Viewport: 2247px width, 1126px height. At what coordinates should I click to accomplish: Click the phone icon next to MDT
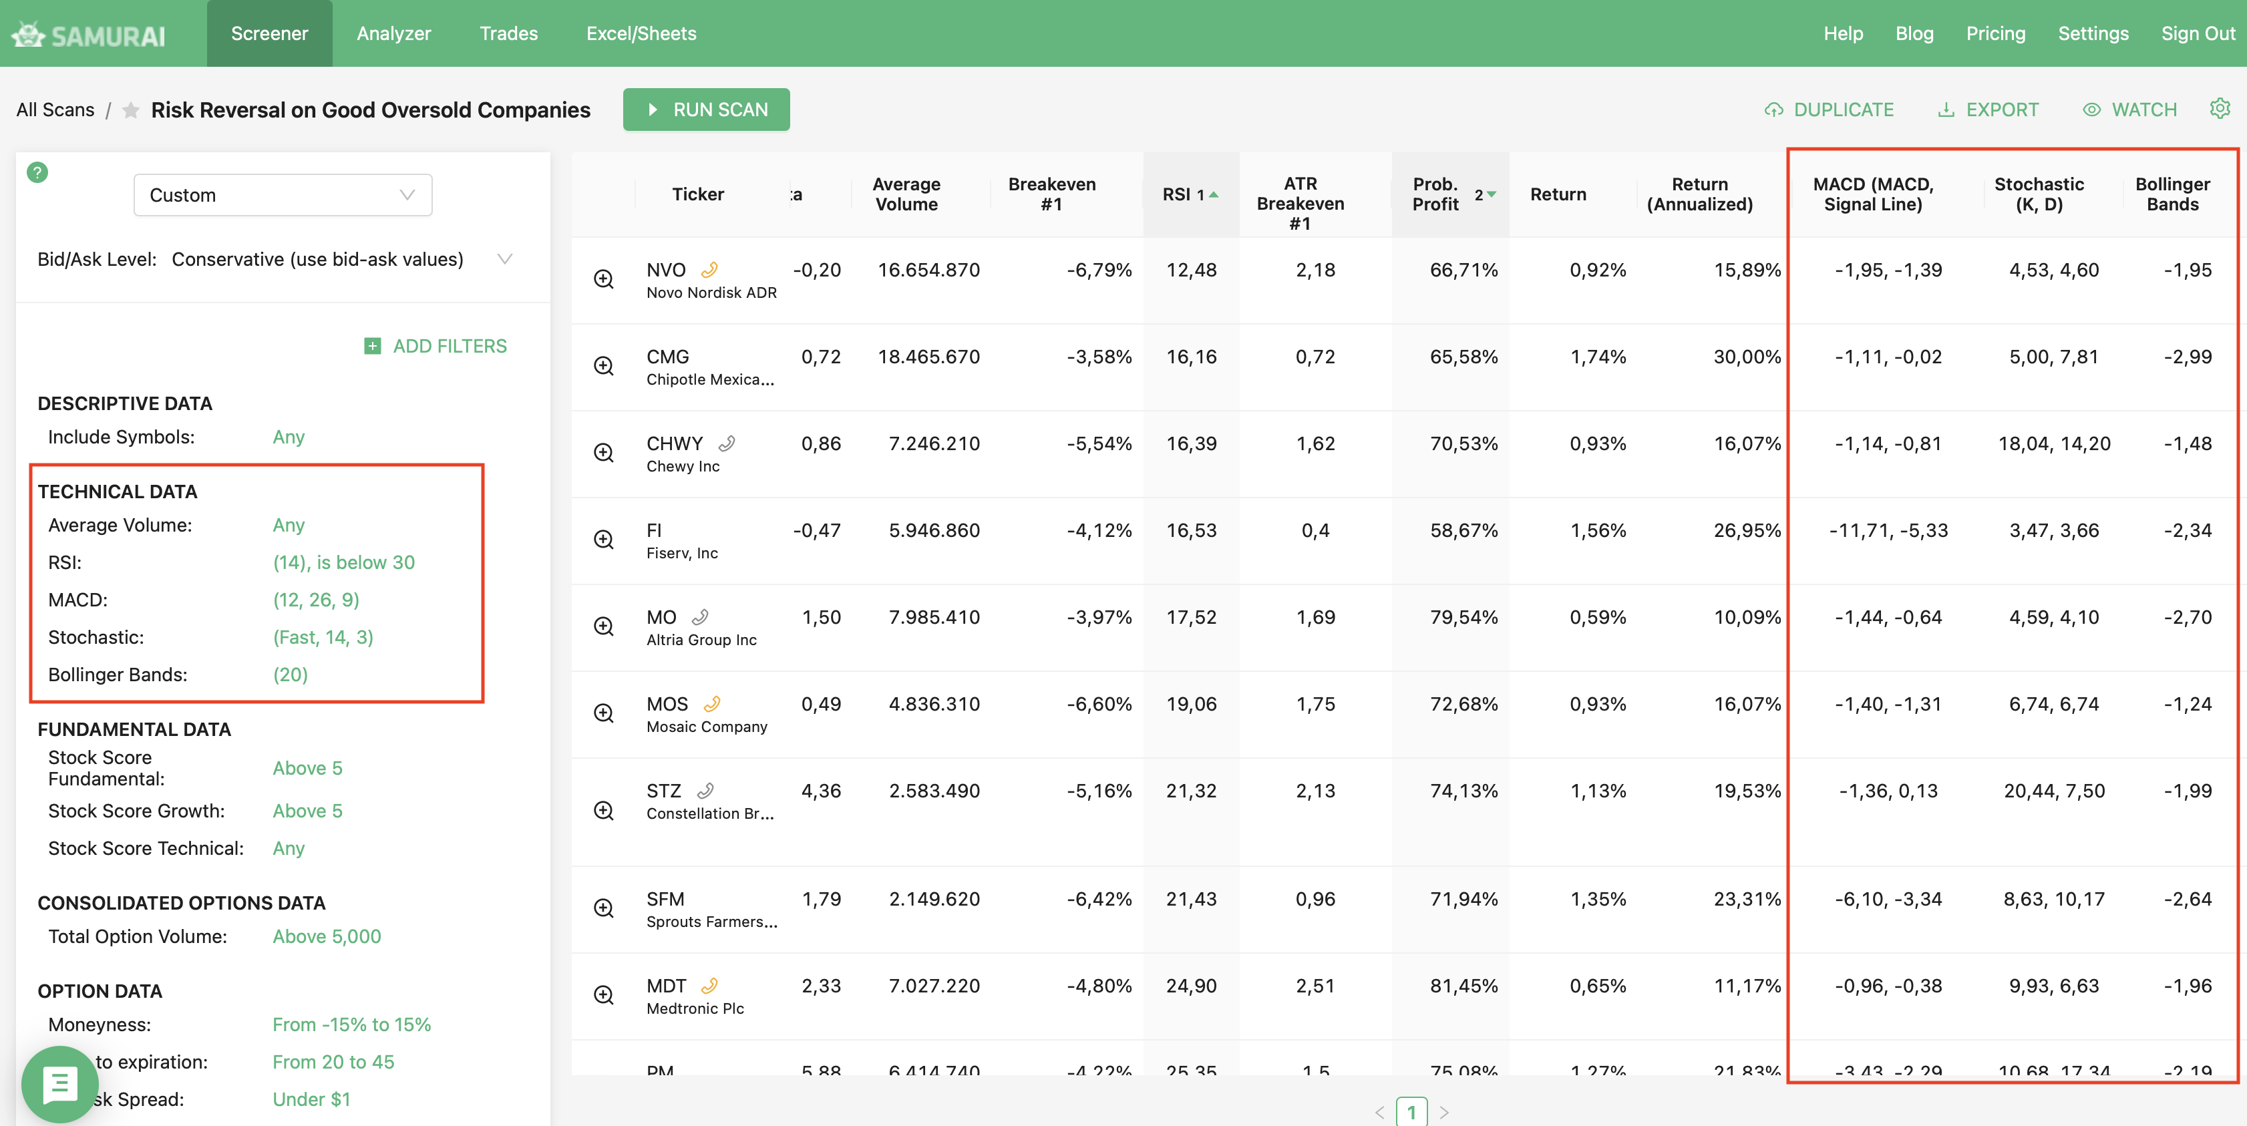[709, 986]
